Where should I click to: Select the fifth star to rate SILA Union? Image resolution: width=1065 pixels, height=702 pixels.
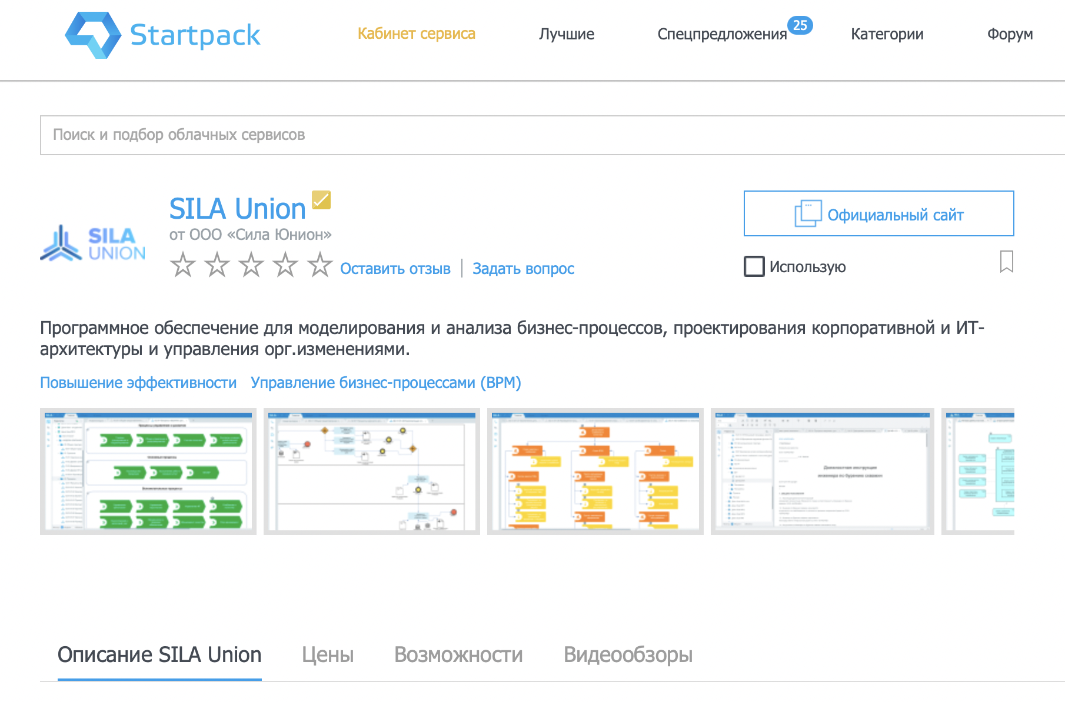coord(320,266)
